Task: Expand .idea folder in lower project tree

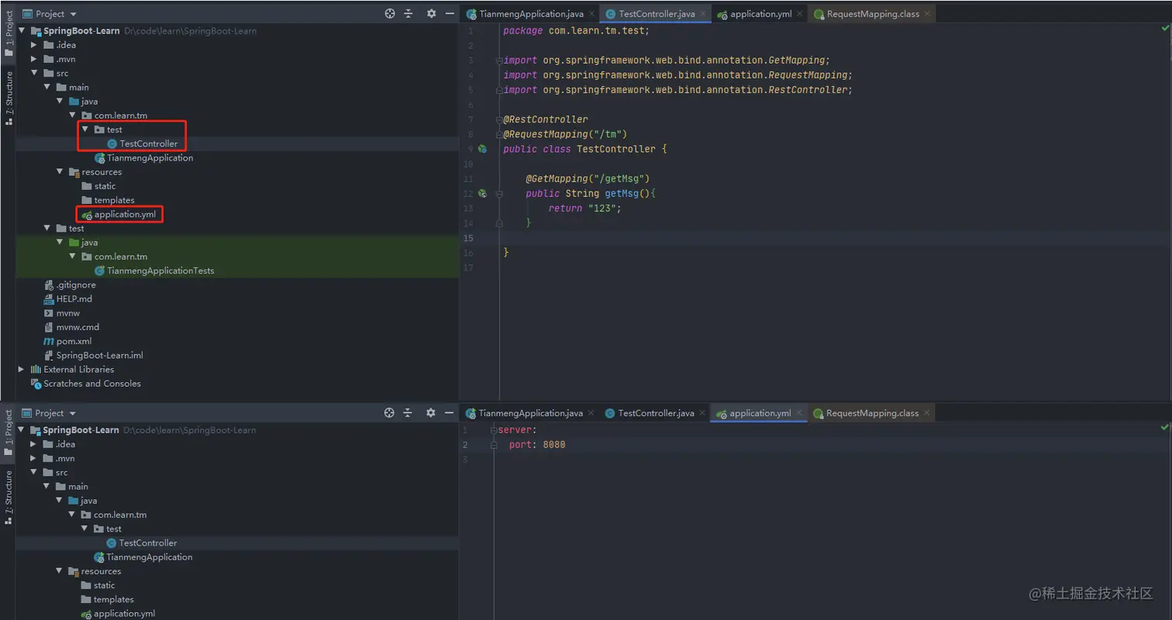Action: tap(33, 444)
